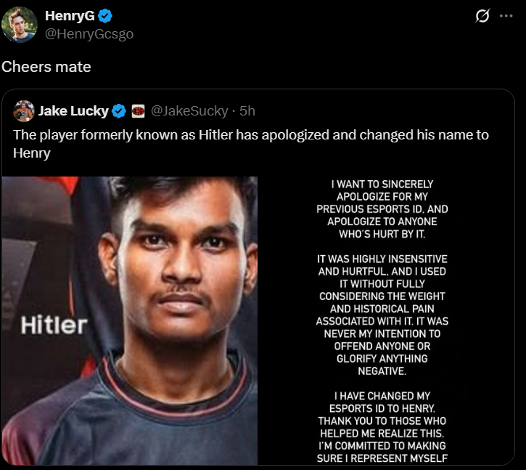
Task: Open the player photo labeled Hitler
Action: [x=130, y=321]
